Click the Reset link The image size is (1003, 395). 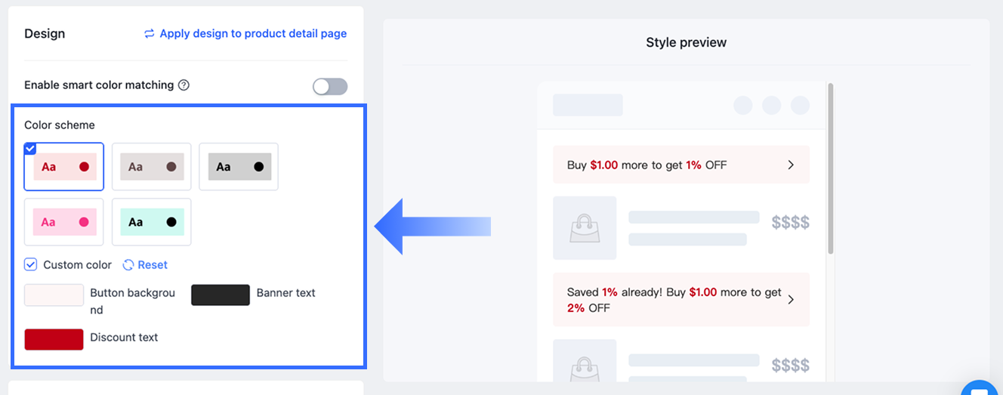tap(153, 265)
